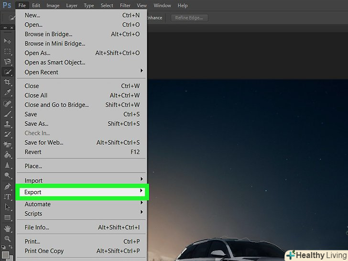The height and width of the screenshot is (261, 348).
Task: Choose Revert menu entry
Action: pos(81,152)
